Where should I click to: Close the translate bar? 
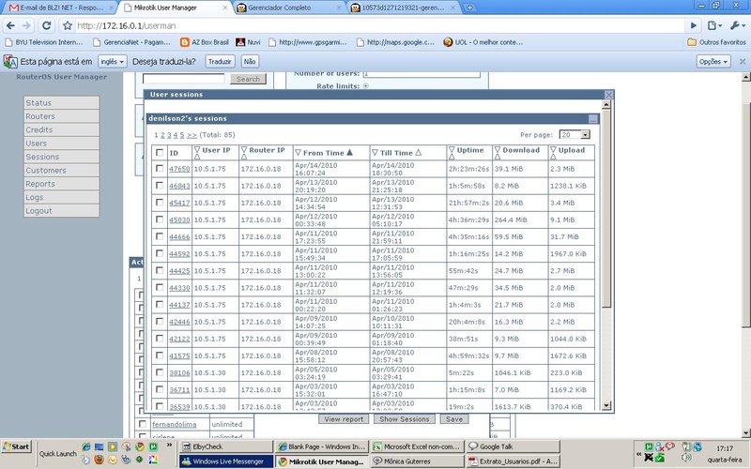[x=743, y=61]
